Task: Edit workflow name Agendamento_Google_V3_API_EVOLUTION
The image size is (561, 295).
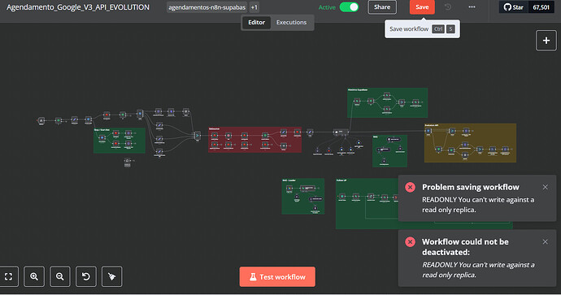Action: click(x=78, y=7)
